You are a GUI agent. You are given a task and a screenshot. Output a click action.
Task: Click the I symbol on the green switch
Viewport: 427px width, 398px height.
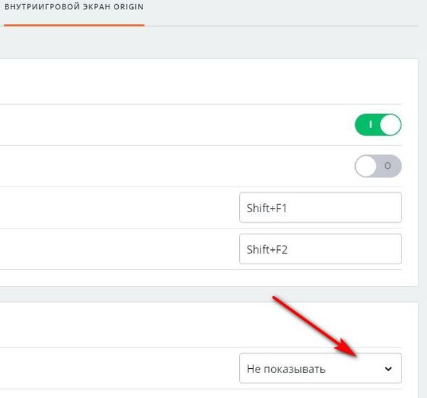tap(370, 125)
